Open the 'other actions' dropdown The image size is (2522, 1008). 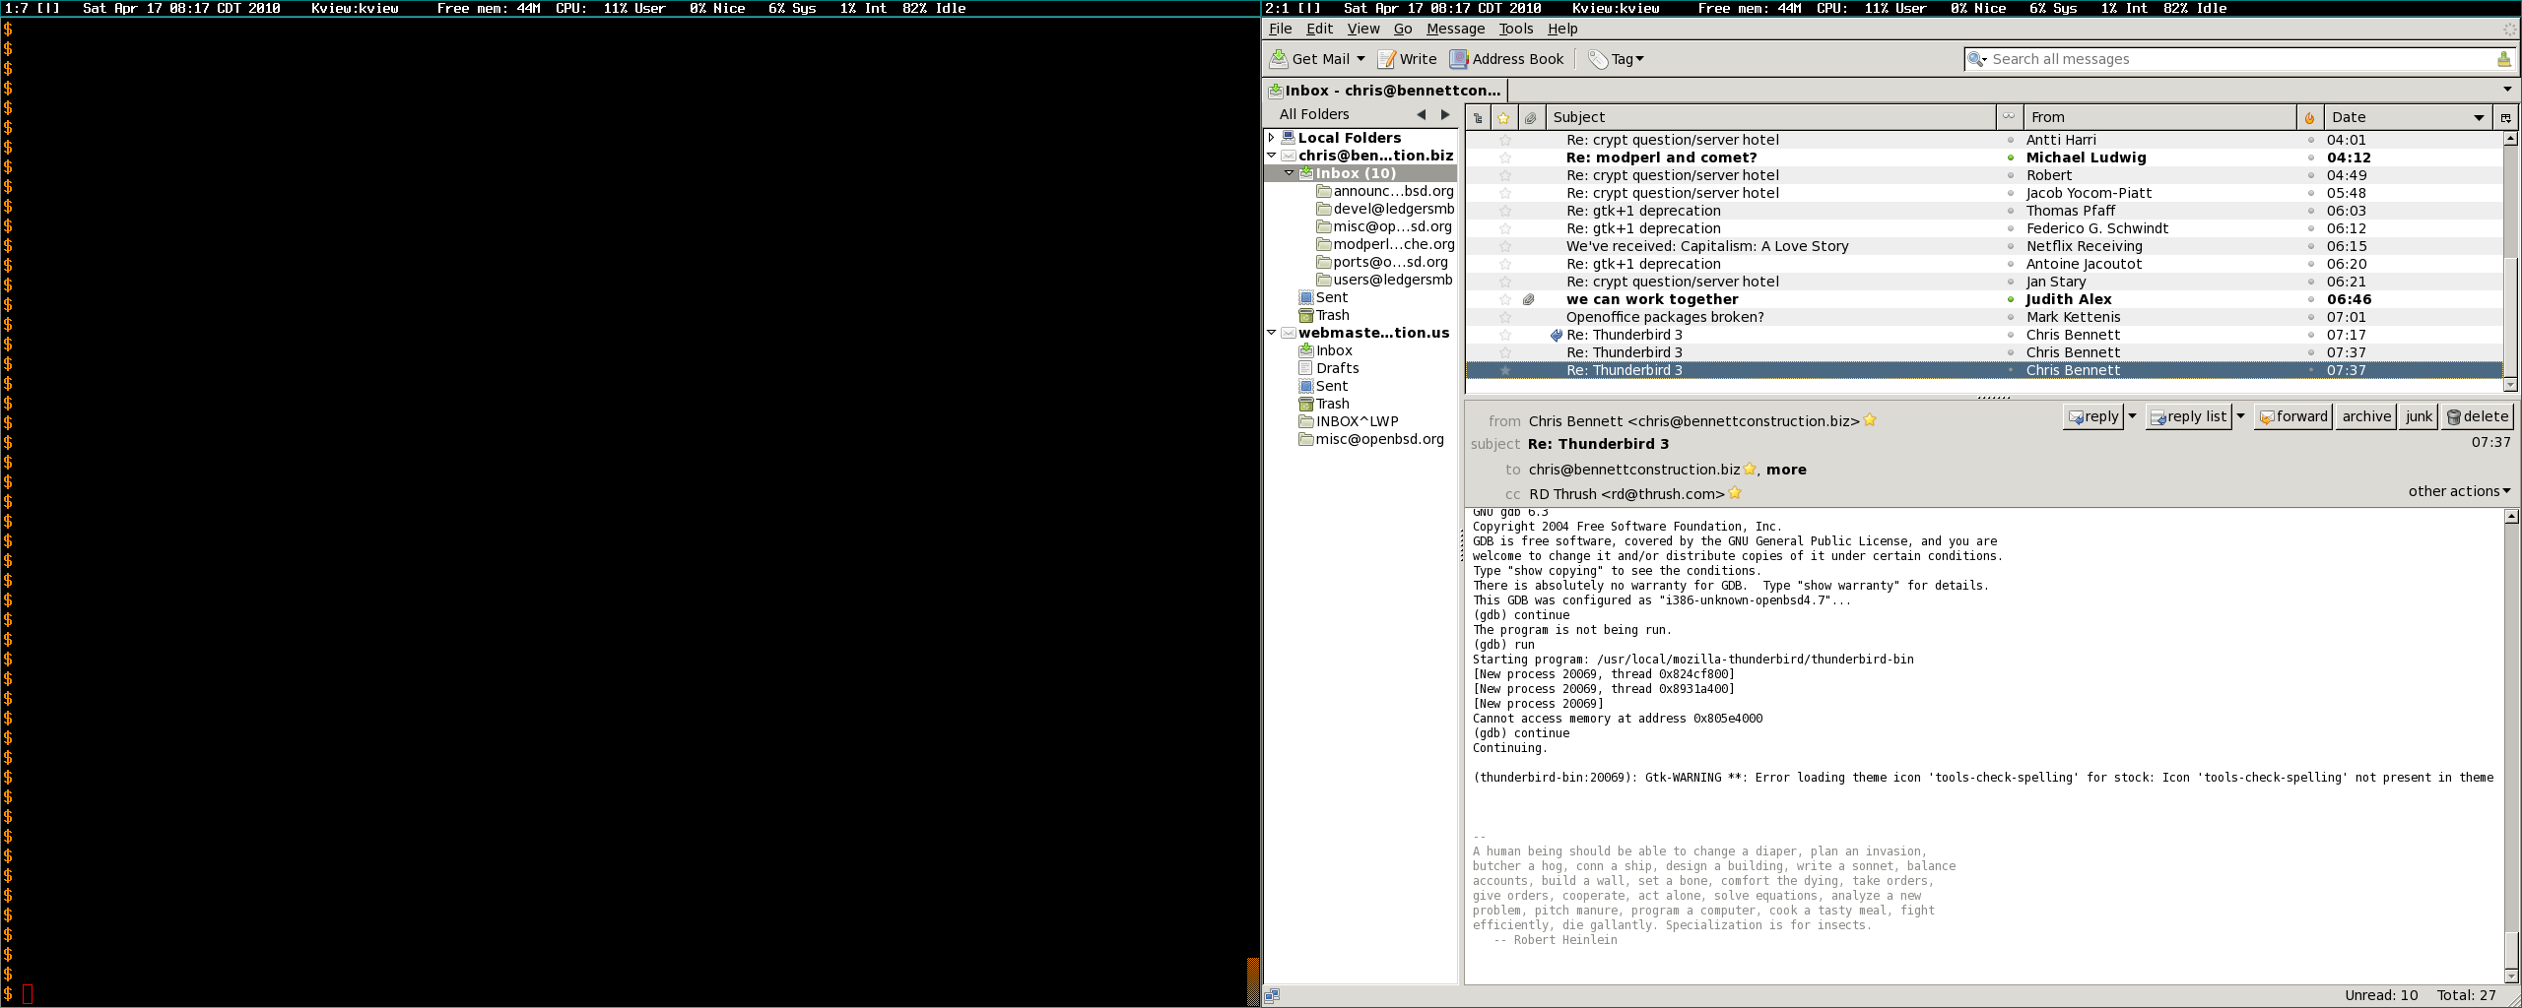tap(2459, 491)
